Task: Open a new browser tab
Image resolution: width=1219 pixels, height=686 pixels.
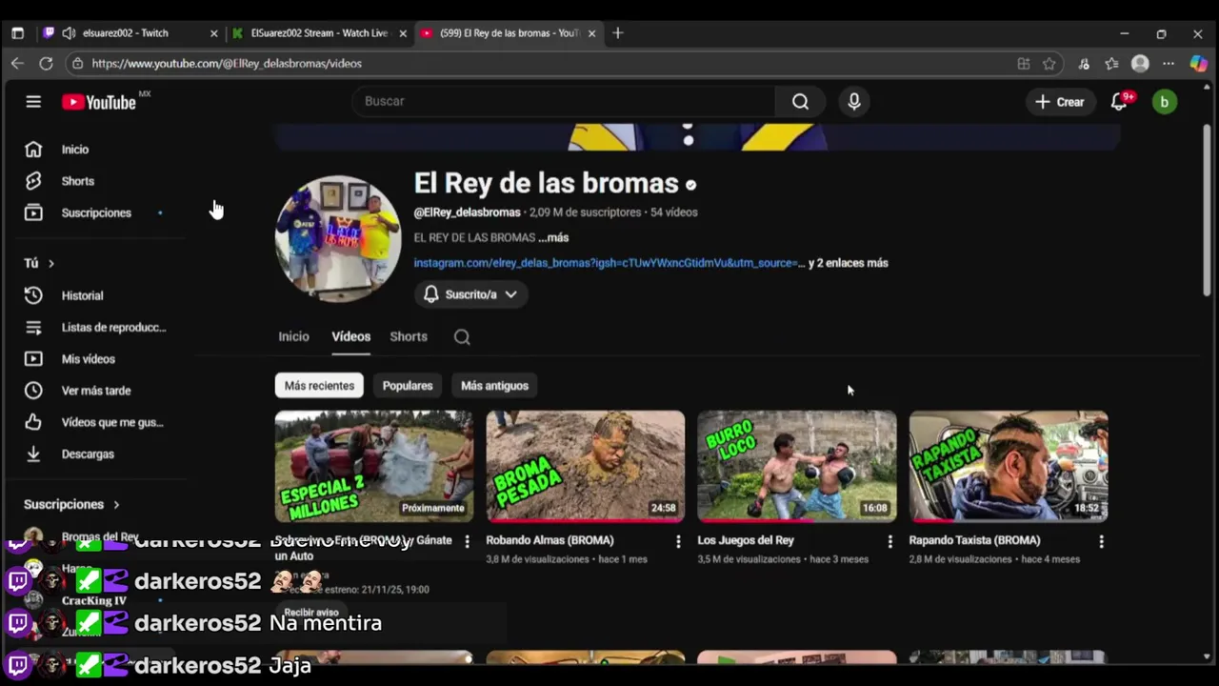Action: 617,33
